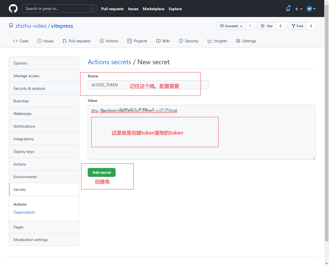Click the Unwatch button
Viewport: 329px width, 266px height.
(231, 26)
